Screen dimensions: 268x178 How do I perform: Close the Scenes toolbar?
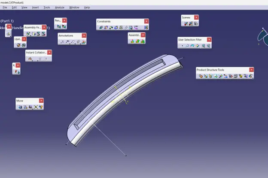196,18
